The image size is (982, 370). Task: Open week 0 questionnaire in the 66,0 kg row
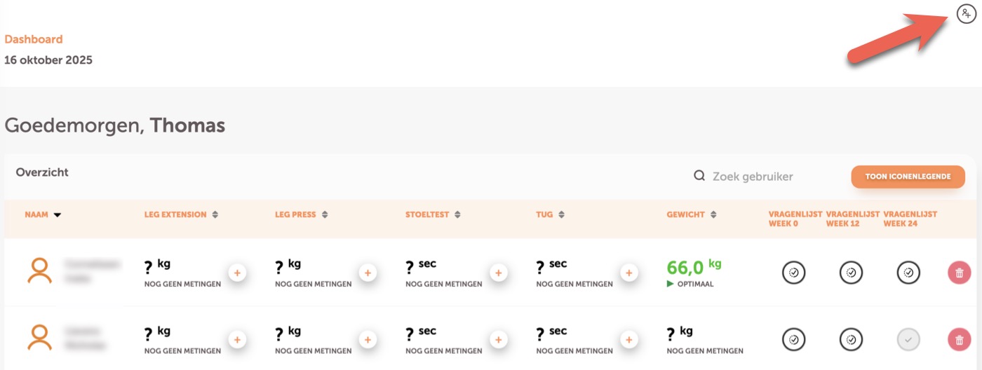point(794,273)
